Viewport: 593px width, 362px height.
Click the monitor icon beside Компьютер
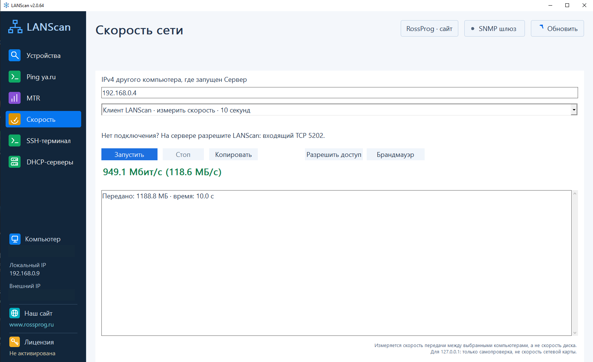(x=15, y=239)
